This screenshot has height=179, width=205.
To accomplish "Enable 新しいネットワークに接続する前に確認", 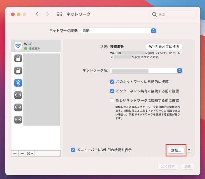I will click(112, 100).
